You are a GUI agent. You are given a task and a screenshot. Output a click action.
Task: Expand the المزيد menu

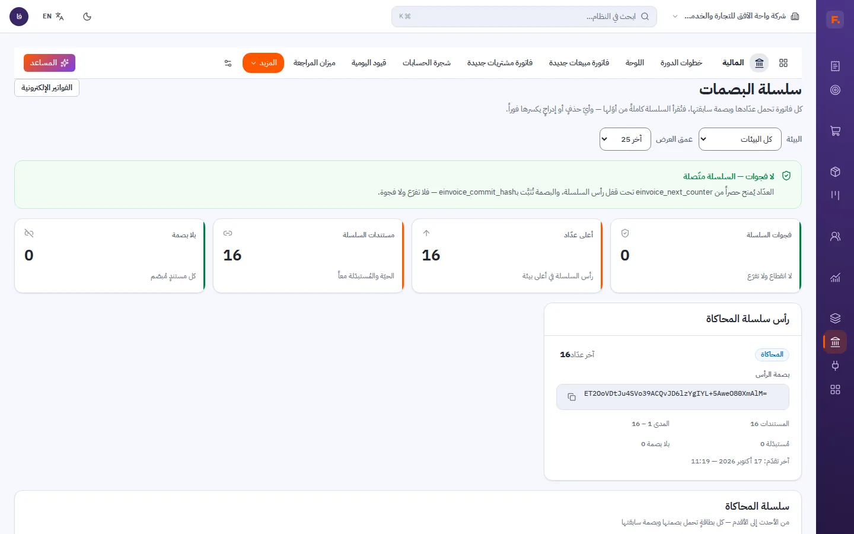pyautogui.click(x=263, y=63)
